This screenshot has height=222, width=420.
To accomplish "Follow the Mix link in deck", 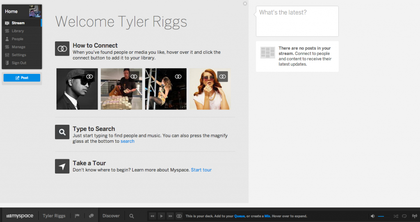I will (x=267, y=216).
